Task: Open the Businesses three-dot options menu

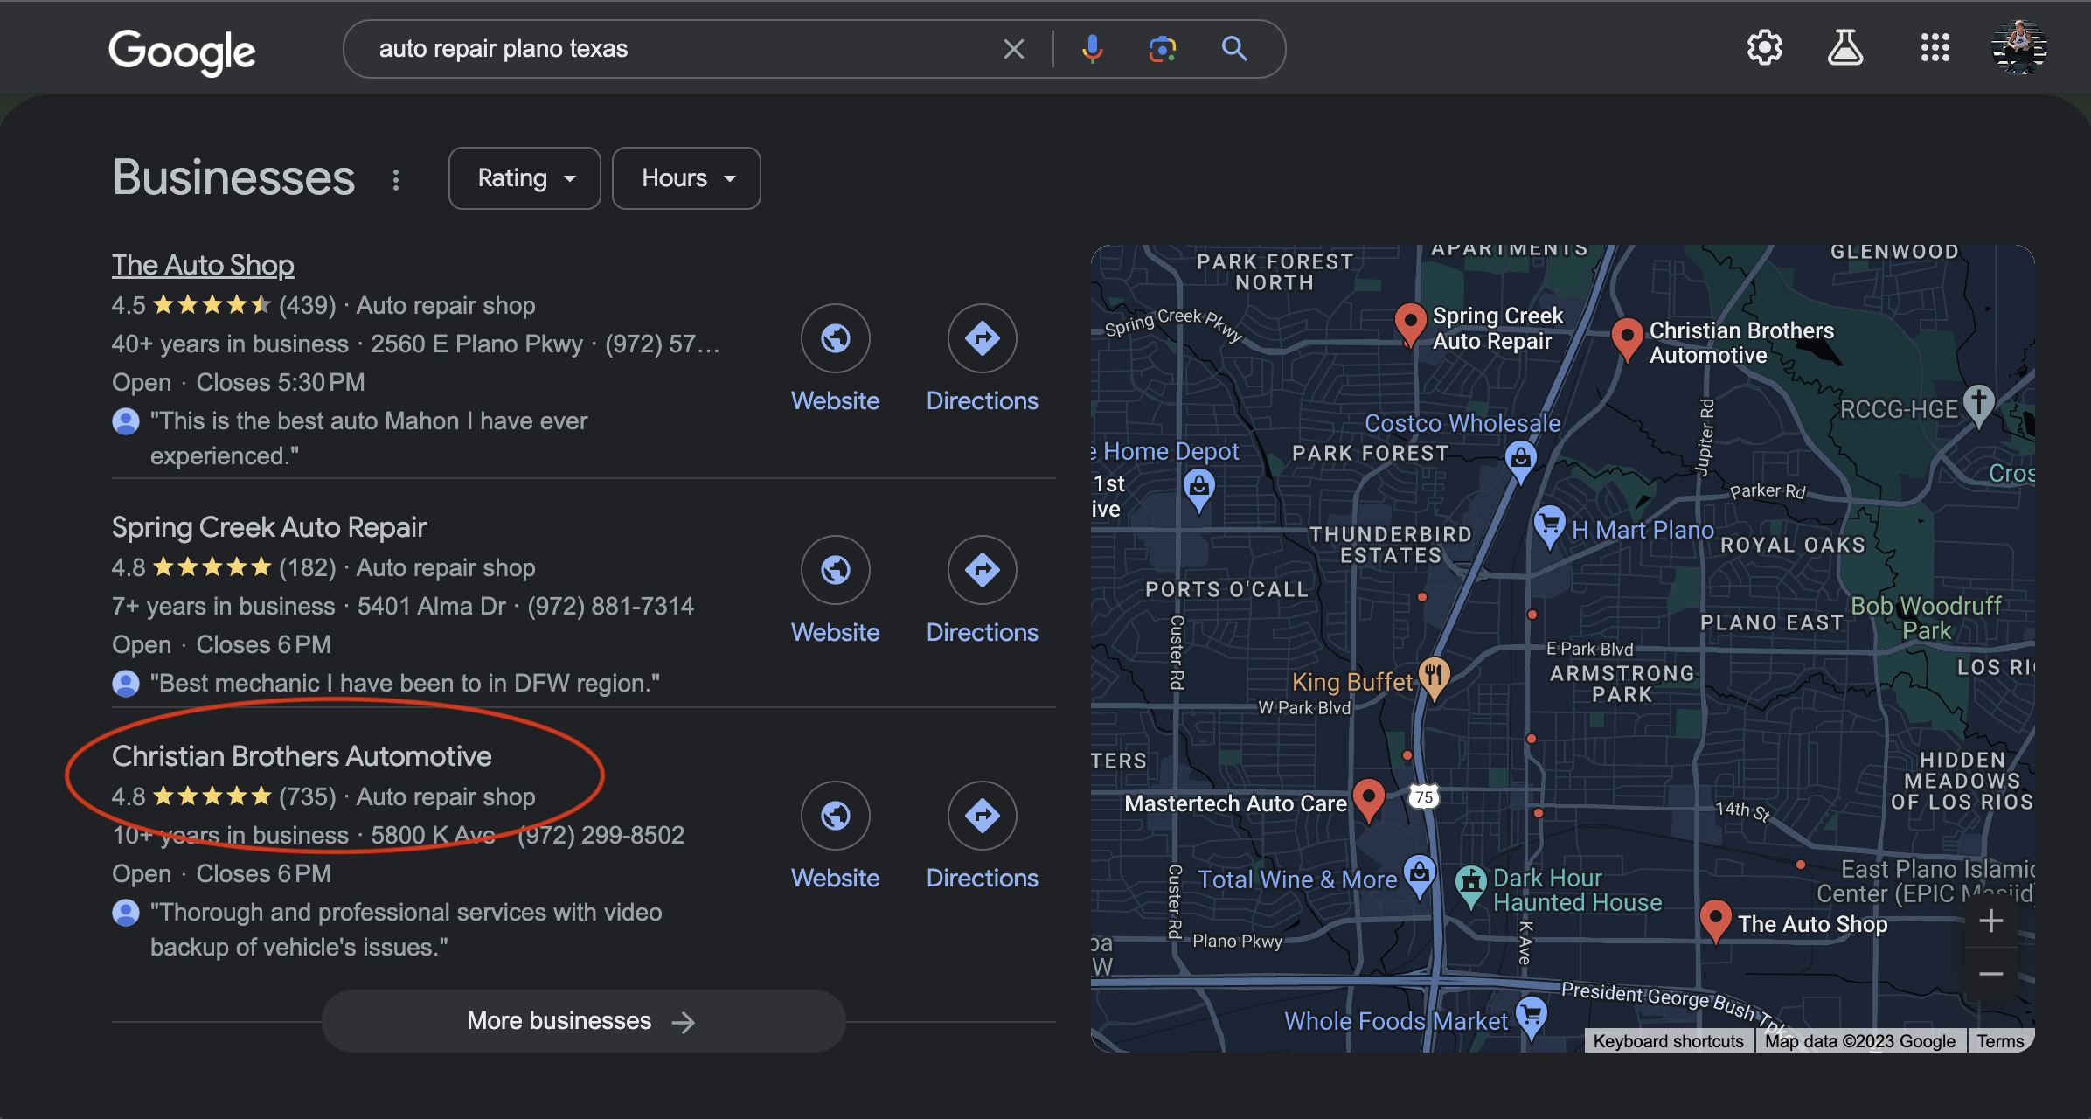Action: (396, 179)
